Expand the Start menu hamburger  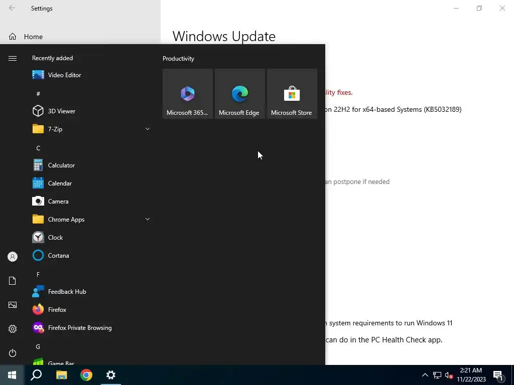pyautogui.click(x=13, y=58)
